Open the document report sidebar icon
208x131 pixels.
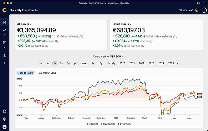click(x=5, y=111)
